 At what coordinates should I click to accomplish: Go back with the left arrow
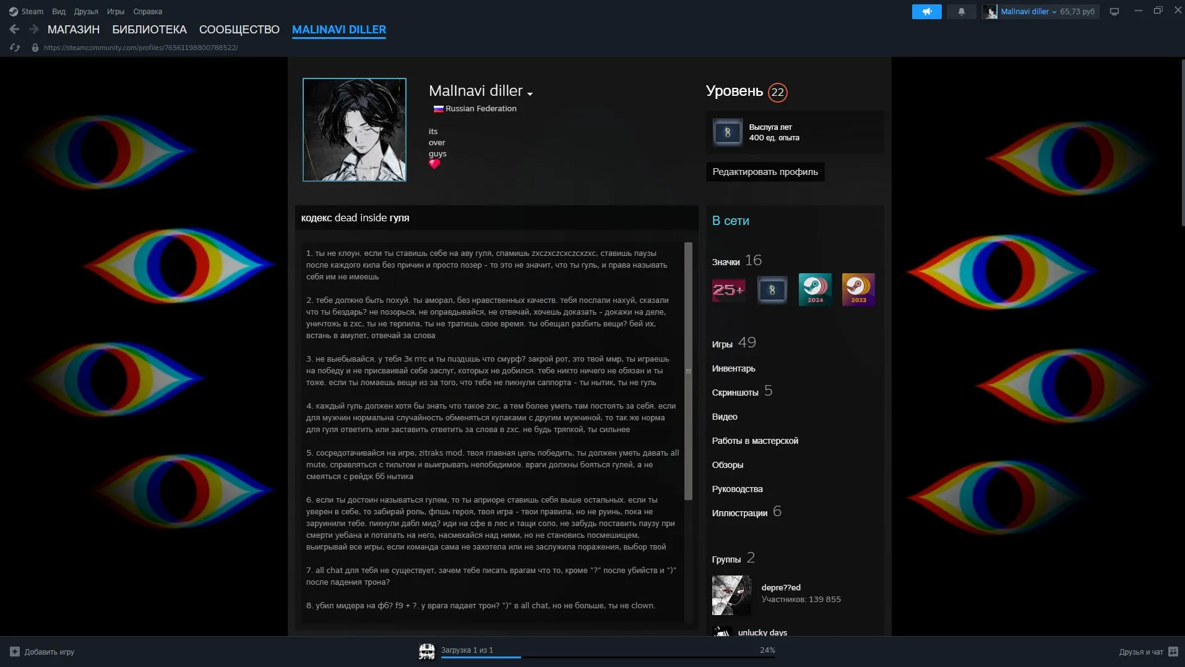pyautogui.click(x=14, y=29)
